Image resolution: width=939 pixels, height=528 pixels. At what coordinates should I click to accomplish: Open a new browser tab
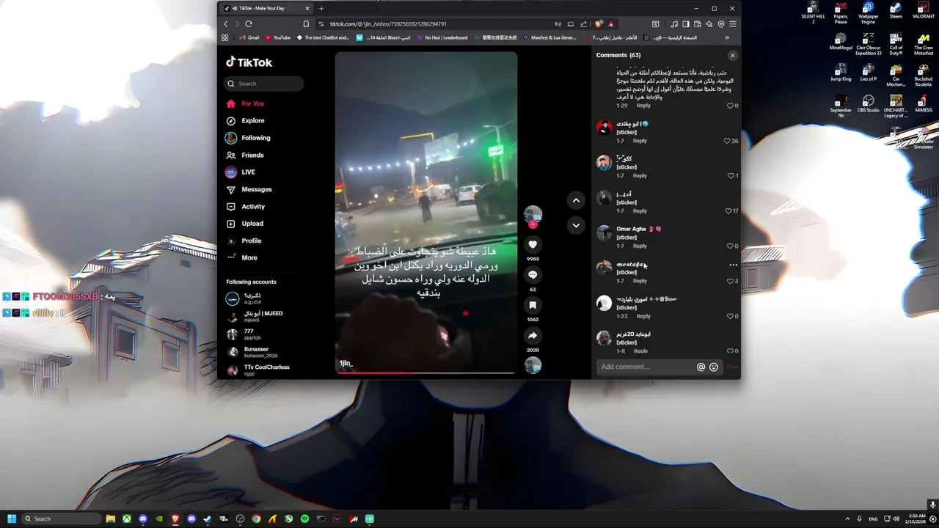pyautogui.click(x=321, y=8)
